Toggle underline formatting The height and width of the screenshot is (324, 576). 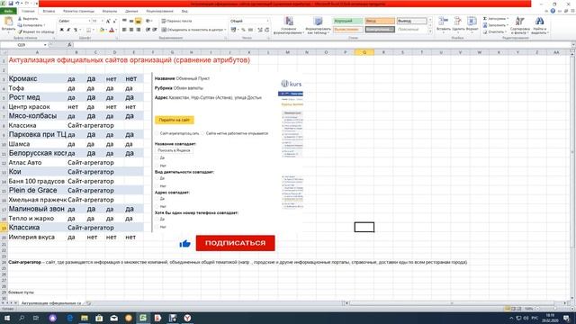(76, 30)
